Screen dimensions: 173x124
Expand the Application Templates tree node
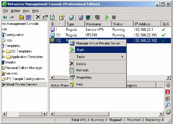(3, 57)
